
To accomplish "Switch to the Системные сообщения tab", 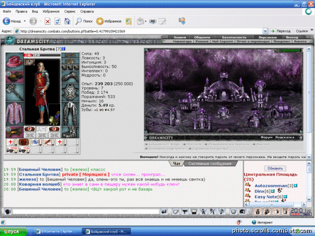I will [209, 164].
